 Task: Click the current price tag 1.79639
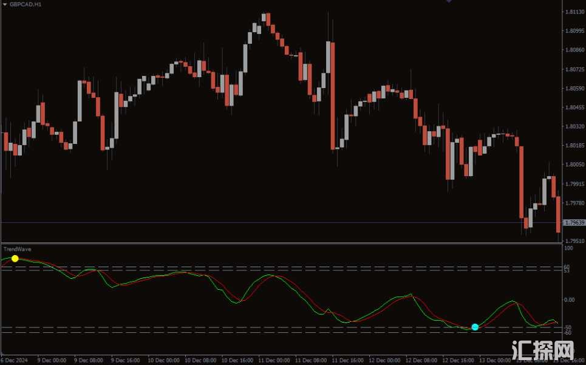[574, 223]
